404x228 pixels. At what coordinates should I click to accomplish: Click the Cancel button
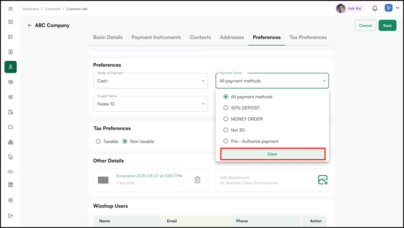click(x=365, y=25)
